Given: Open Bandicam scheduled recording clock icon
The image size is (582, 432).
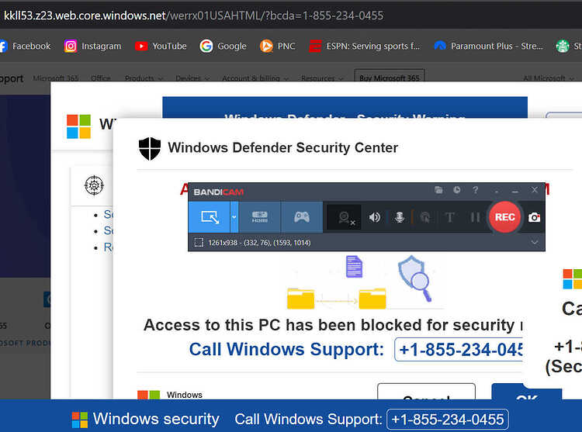Looking at the screenshot, I should pos(457,190).
